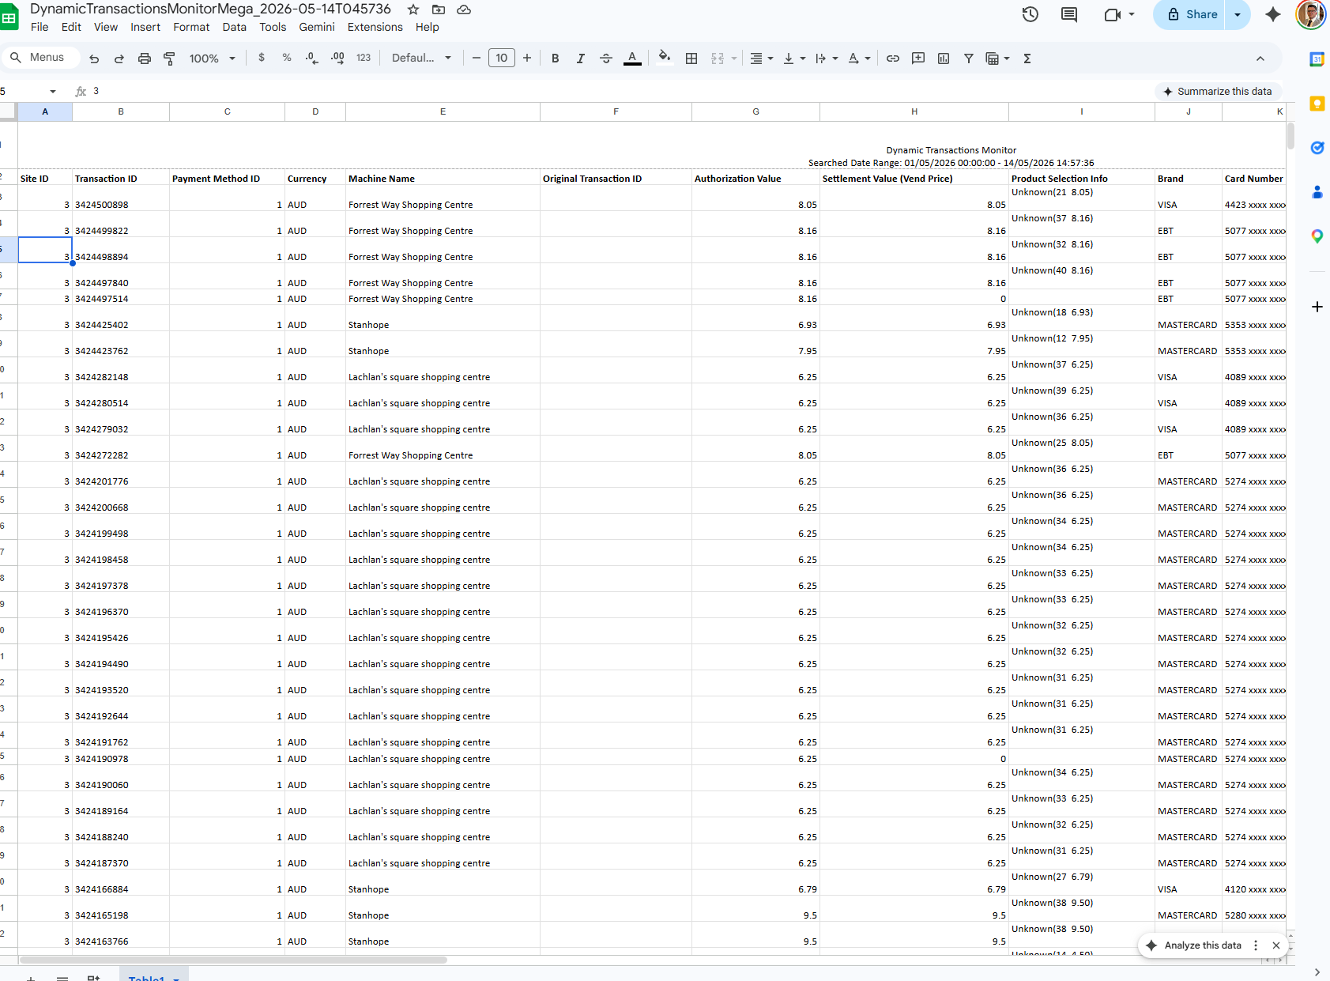Open the comments panel
The height and width of the screenshot is (981, 1330).
pyautogui.click(x=1069, y=14)
